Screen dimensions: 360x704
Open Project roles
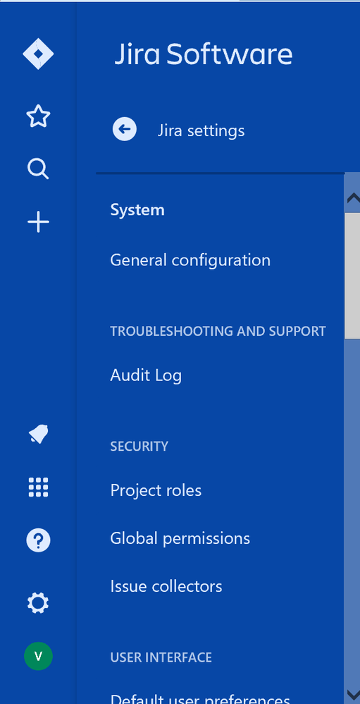(156, 490)
